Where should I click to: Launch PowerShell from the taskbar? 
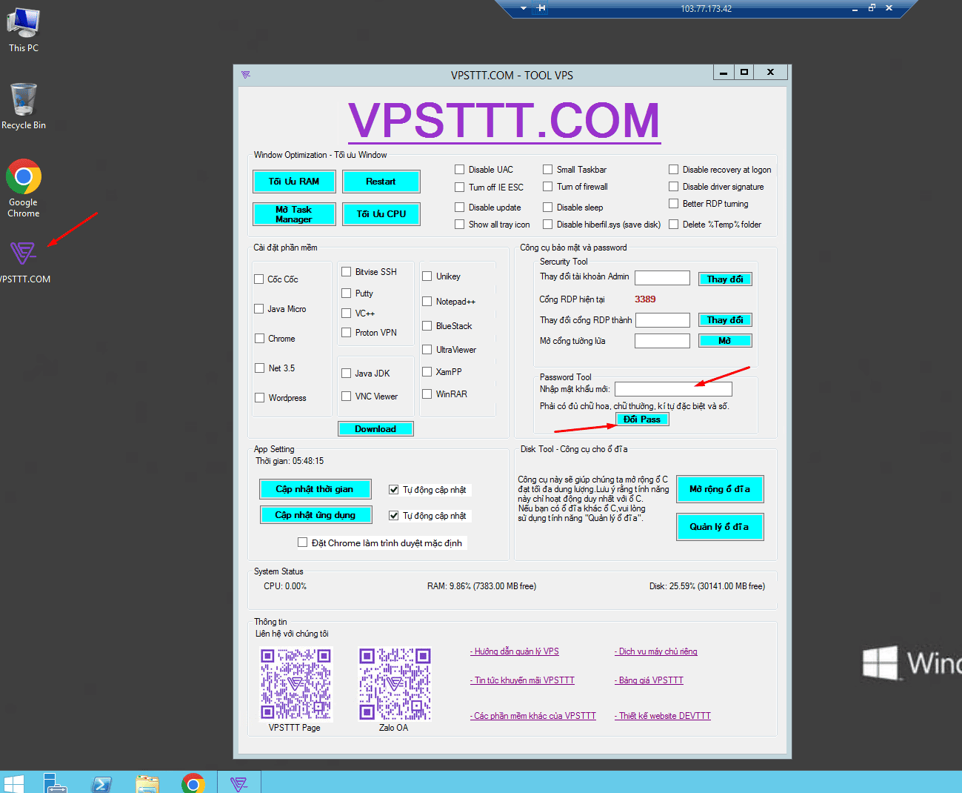coord(101,783)
